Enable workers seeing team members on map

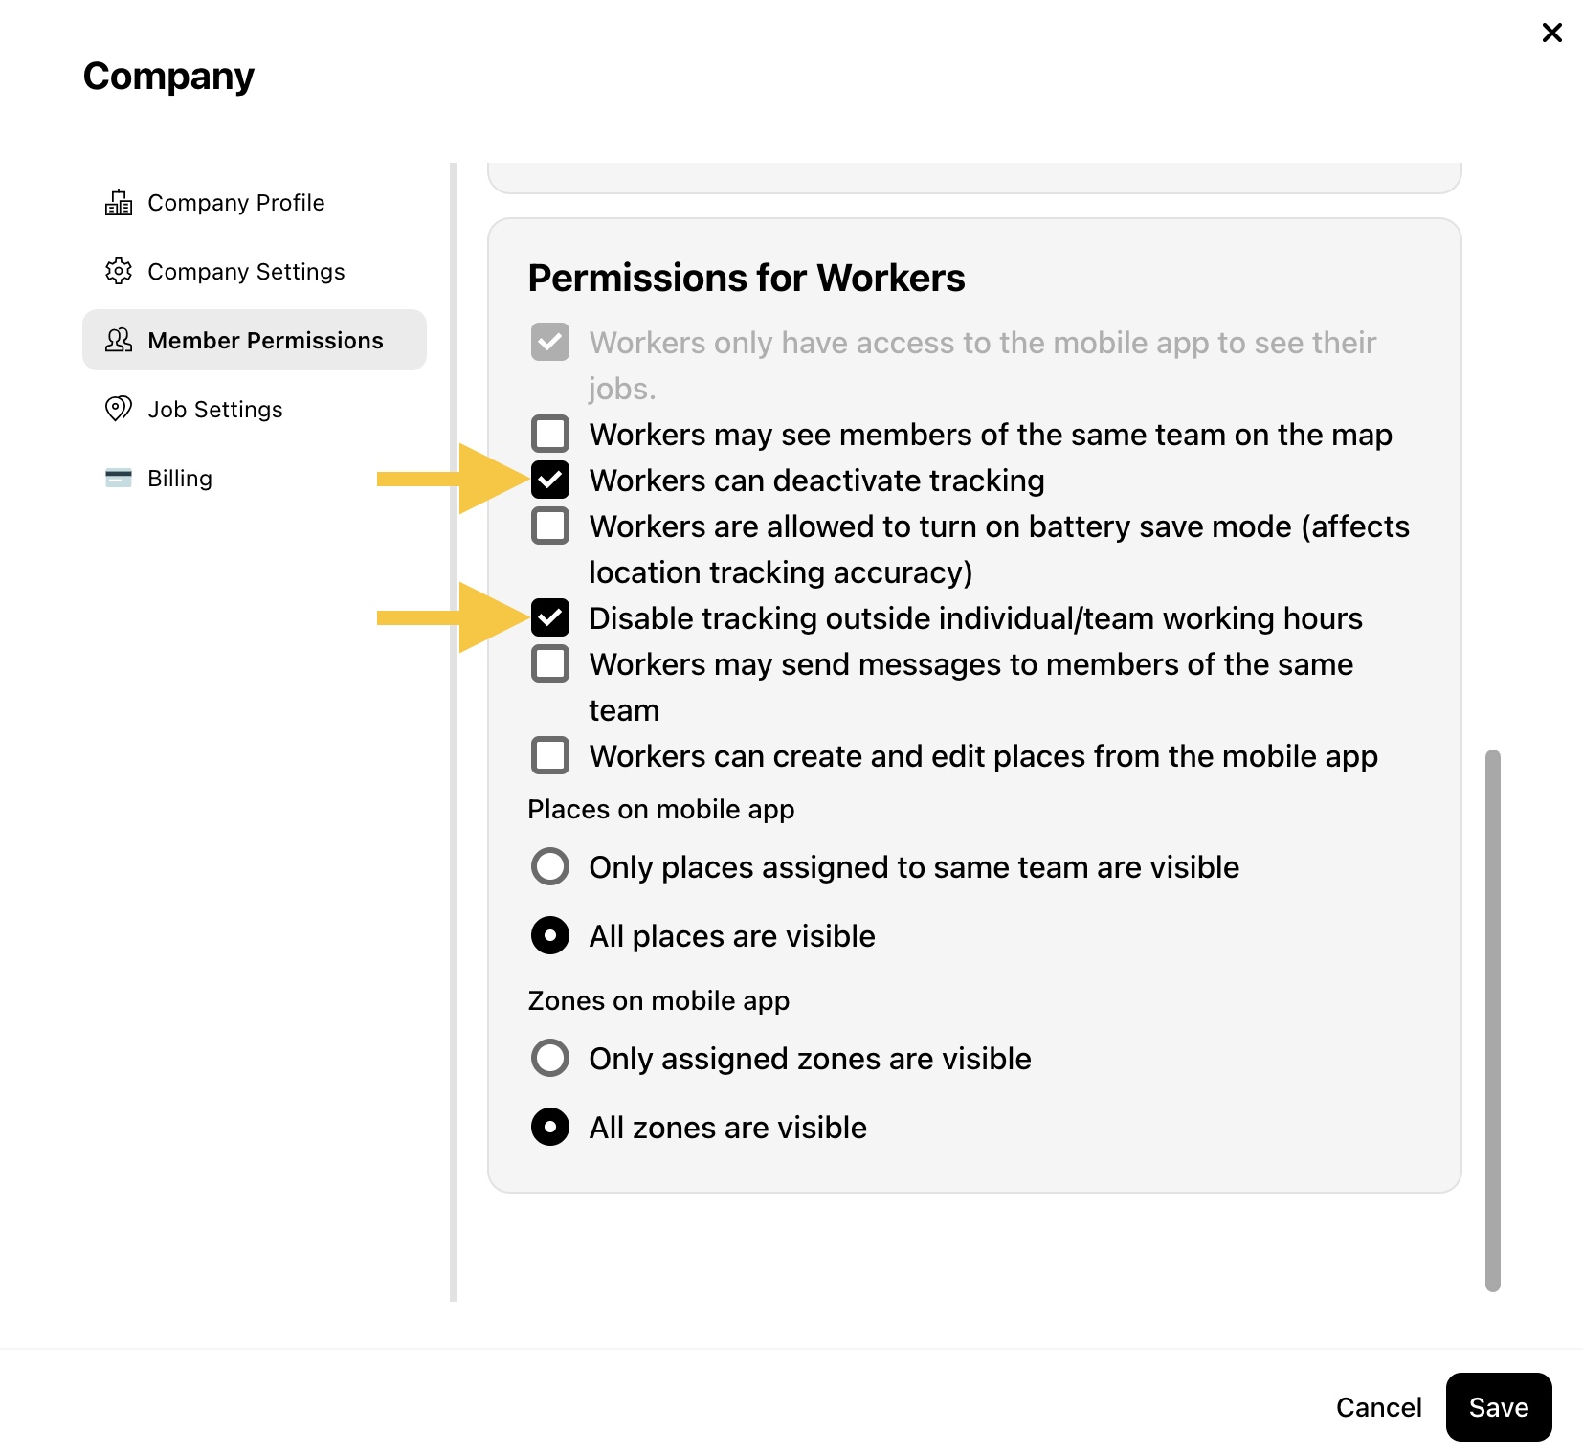[550, 434]
